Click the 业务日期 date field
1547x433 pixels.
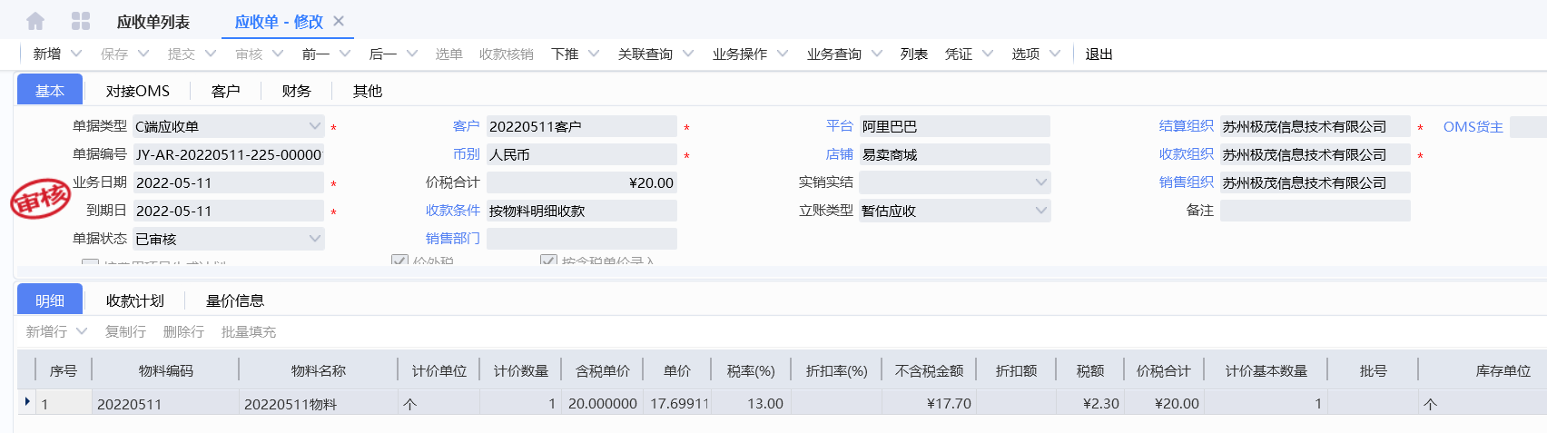(x=229, y=182)
